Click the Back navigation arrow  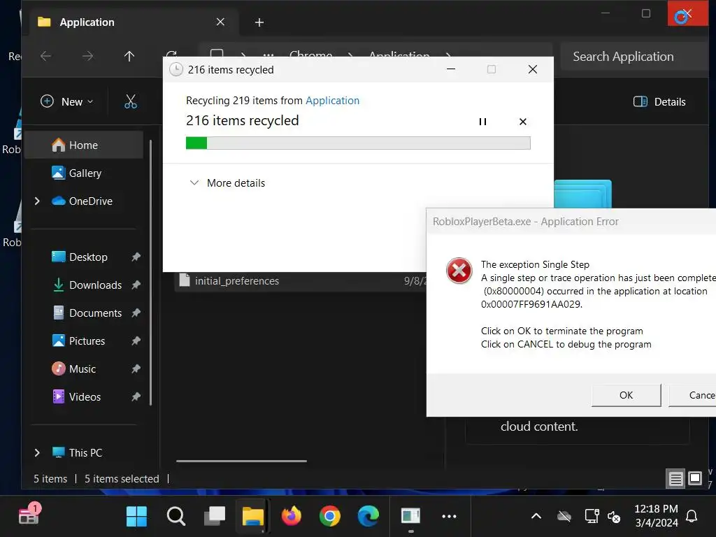point(45,56)
